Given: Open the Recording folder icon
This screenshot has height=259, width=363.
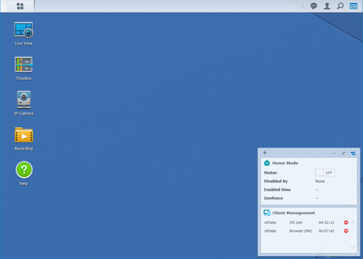Looking at the screenshot, I should coord(24,135).
